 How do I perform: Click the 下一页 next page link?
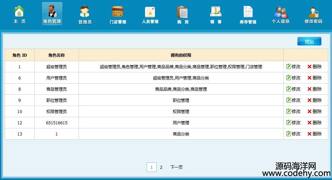point(176,167)
